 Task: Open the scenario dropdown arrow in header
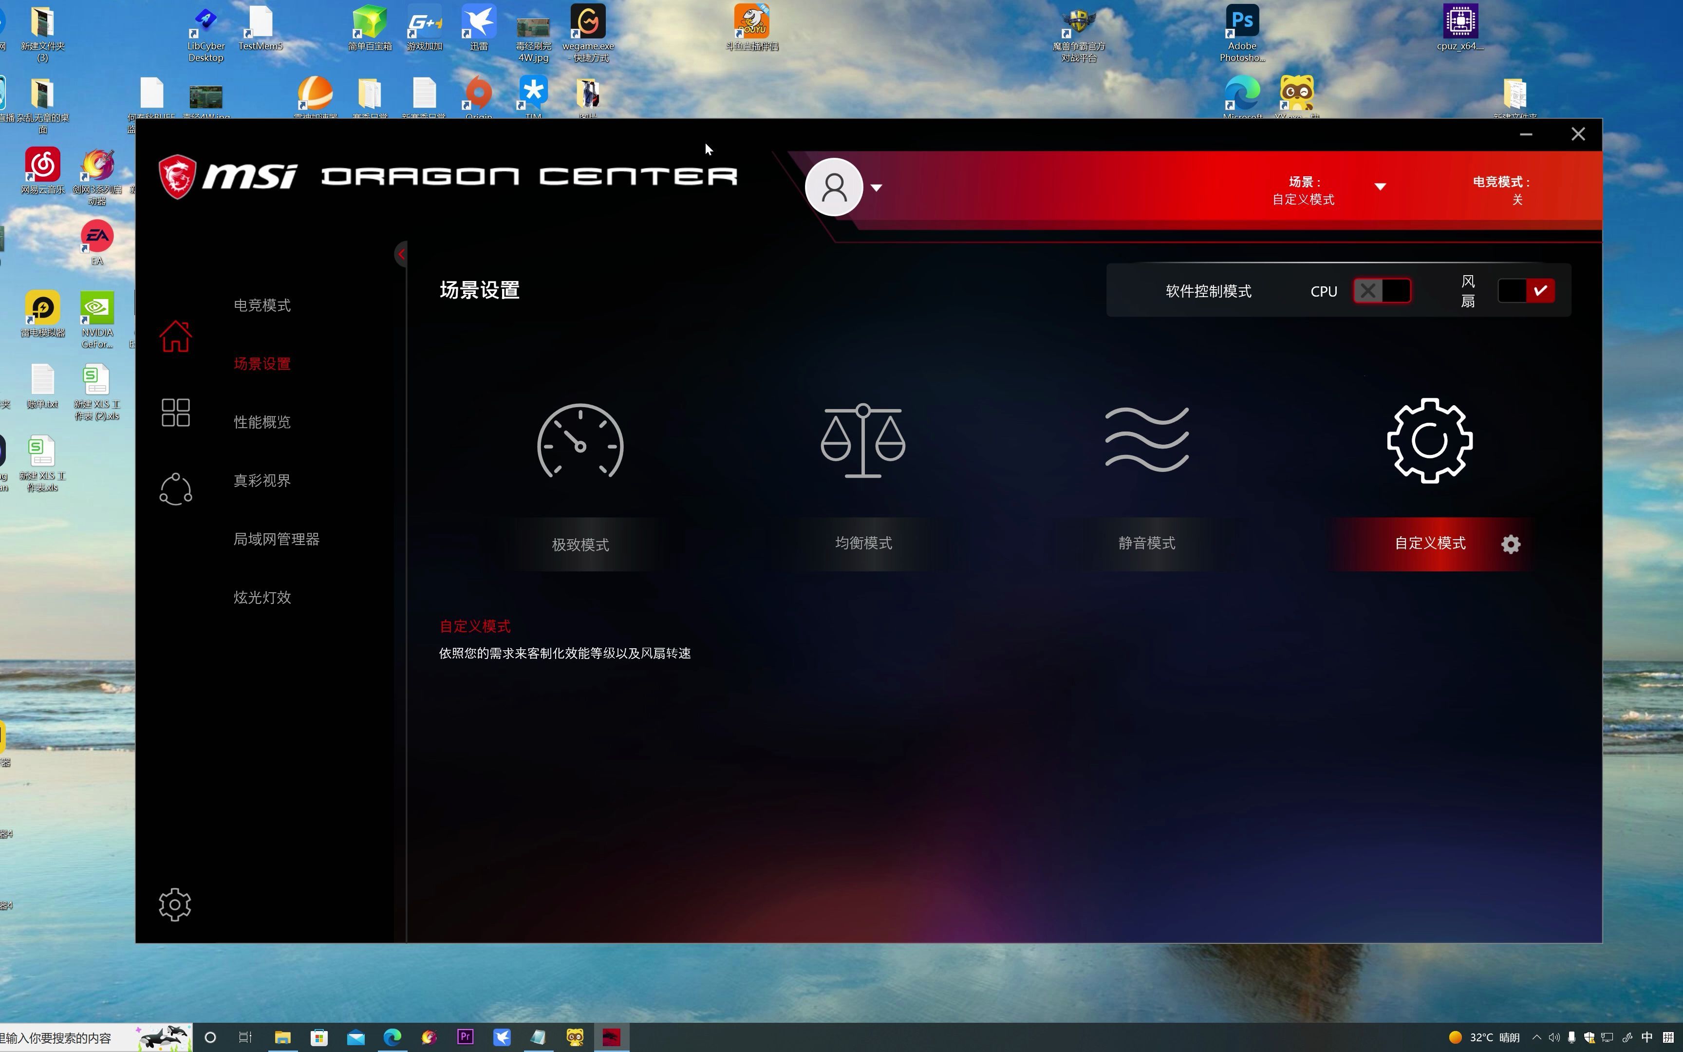pyautogui.click(x=1380, y=187)
